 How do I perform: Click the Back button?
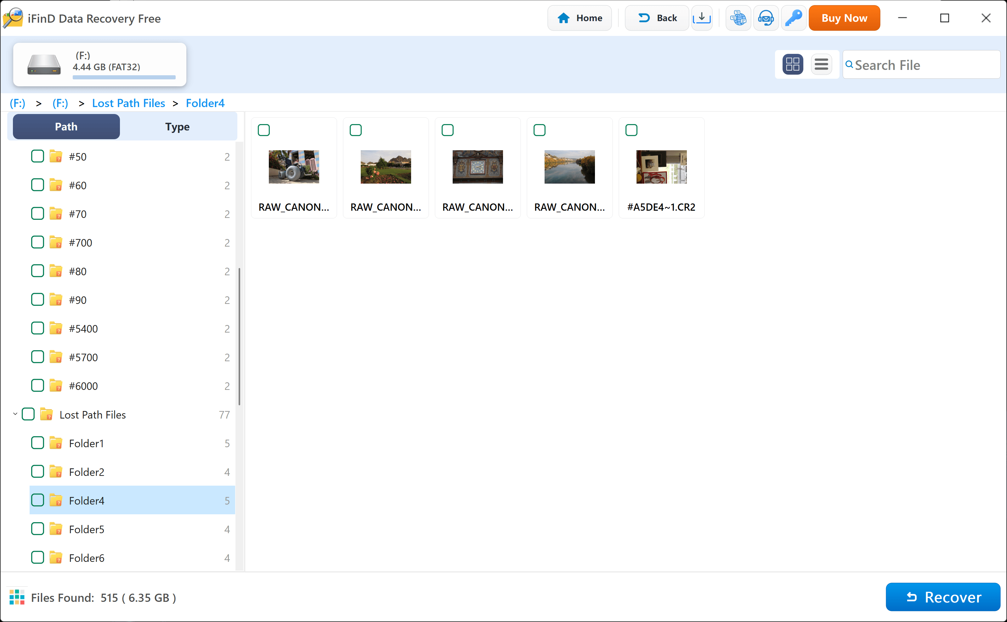(657, 18)
